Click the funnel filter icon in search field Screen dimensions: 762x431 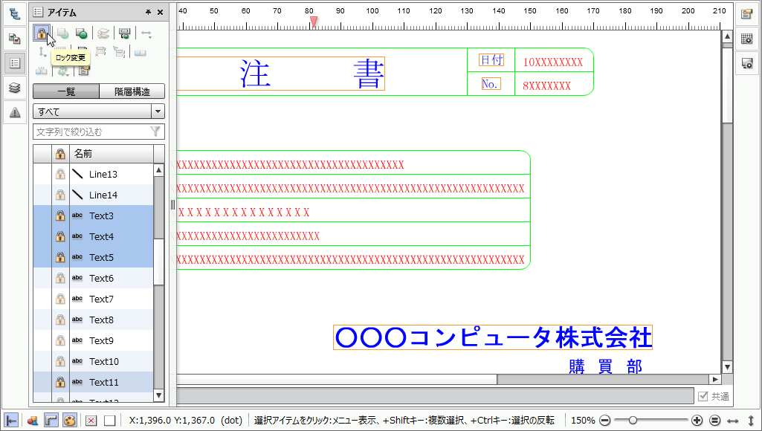point(155,132)
